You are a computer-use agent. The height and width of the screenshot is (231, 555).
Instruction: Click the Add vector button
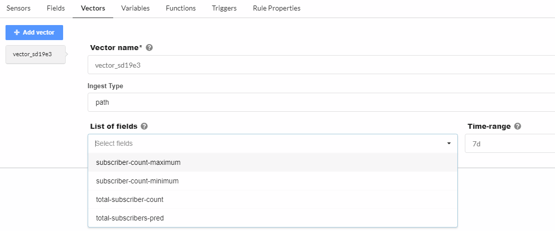(34, 33)
